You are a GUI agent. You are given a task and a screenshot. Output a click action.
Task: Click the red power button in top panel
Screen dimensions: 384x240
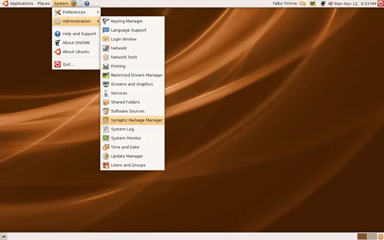(x=380, y=3)
